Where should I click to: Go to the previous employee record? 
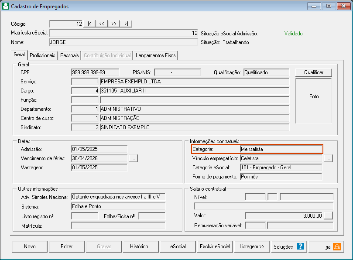click(102, 24)
